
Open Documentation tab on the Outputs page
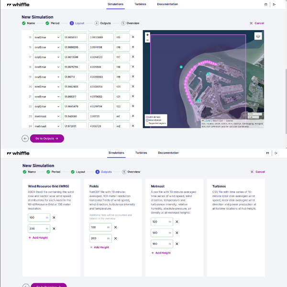[x=168, y=153]
